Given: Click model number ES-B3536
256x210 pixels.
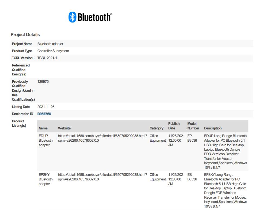Looking at the screenshot, I should 192,177.
